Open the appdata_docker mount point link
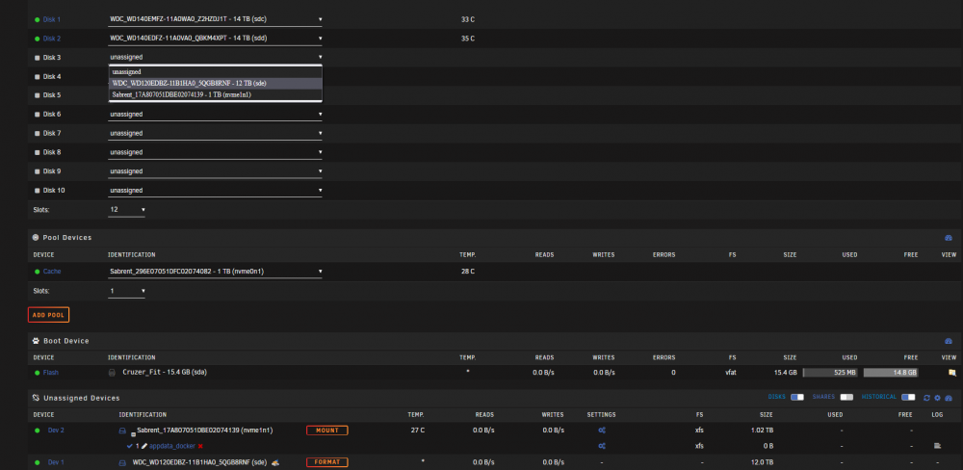The height and width of the screenshot is (470, 963). (172, 446)
